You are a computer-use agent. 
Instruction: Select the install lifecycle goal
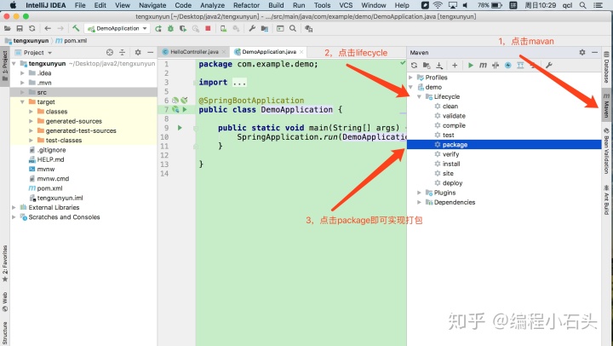451,164
